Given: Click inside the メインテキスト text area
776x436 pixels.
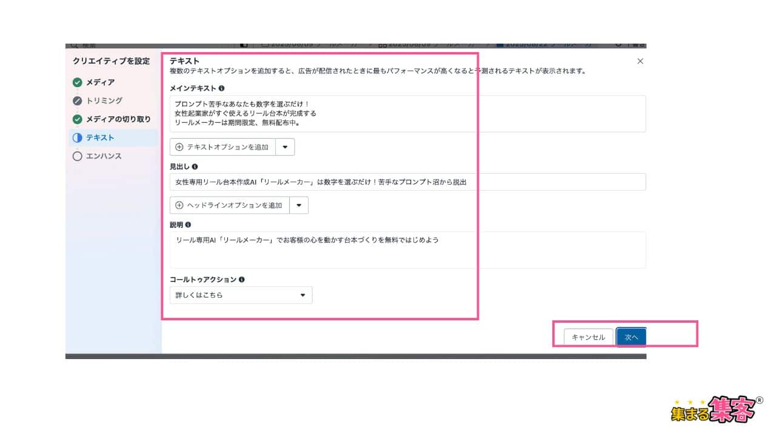Looking at the screenshot, I should [407, 113].
